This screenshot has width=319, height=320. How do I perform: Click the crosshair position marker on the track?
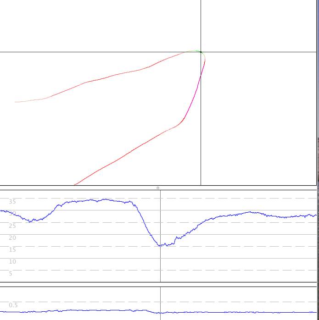[x=201, y=52]
